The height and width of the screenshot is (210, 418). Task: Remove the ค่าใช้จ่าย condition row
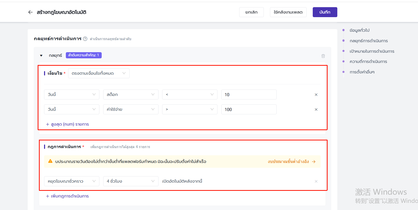tap(316, 109)
